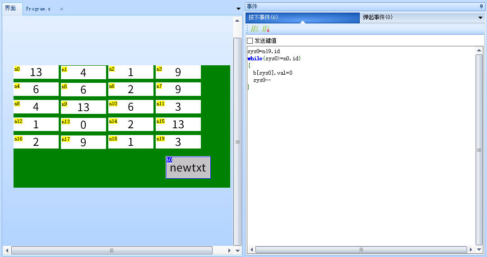Select number component n4 showing 6
Viewport: 487px width, 257px height.
(36, 89)
